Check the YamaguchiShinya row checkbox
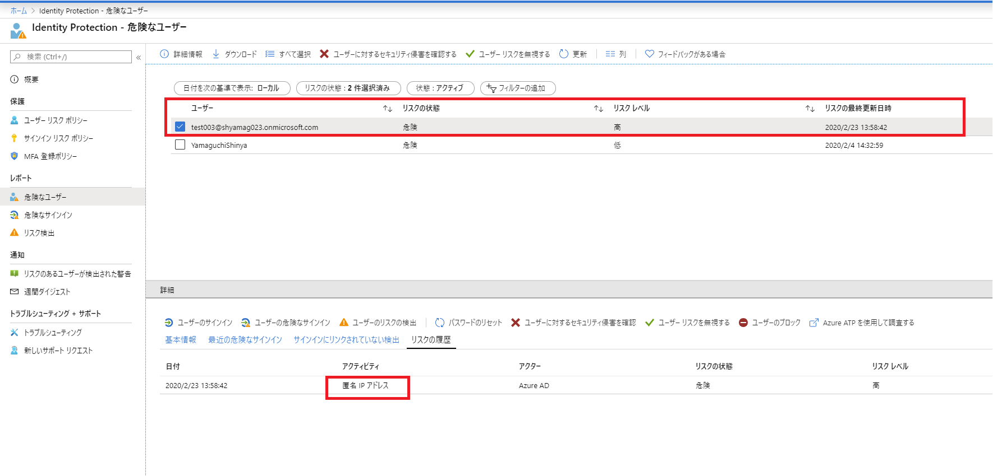The image size is (993, 476). [x=180, y=144]
